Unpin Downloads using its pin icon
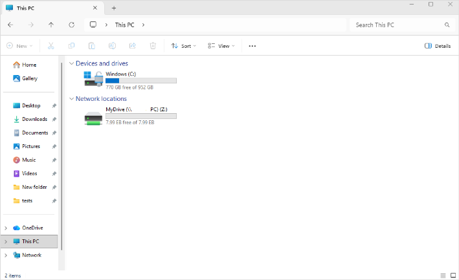The width and height of the screenshot is (459, 280). 54,119
